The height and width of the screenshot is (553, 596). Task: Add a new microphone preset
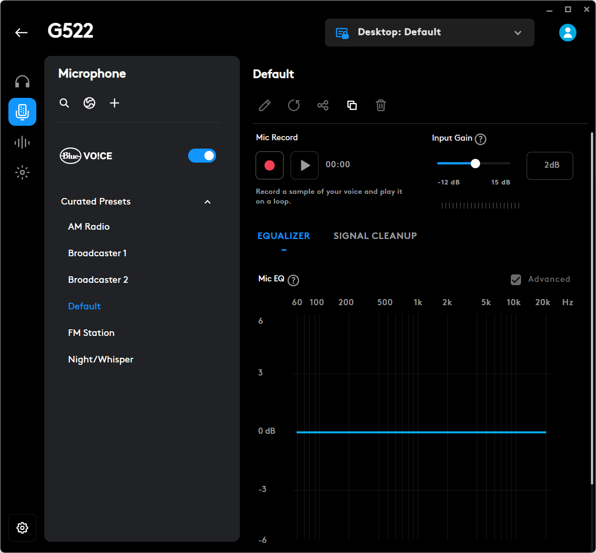115,103
